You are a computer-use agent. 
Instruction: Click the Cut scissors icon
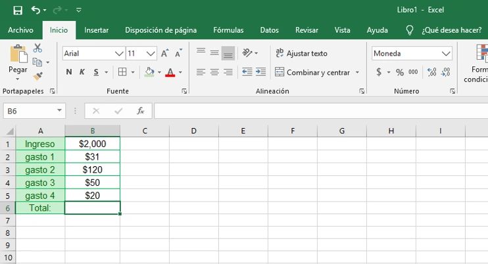click(x=37, y=48)
